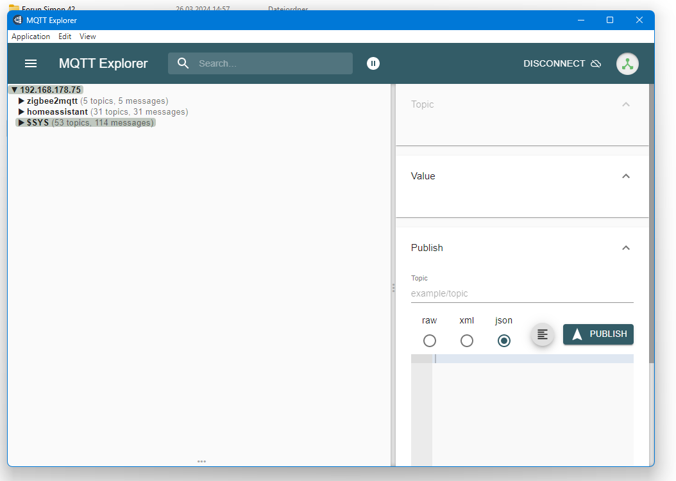Select the json format radio button

tap(504, 341)
